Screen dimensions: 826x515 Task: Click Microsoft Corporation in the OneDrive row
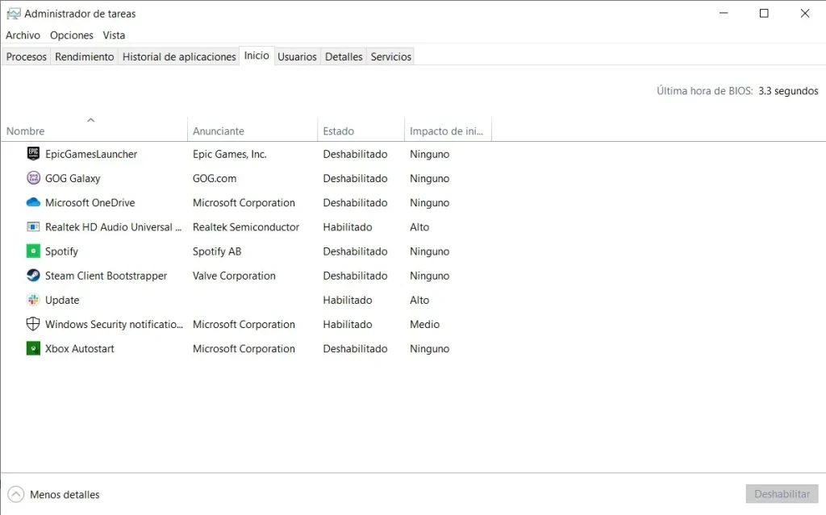click(x=244, y=202)
